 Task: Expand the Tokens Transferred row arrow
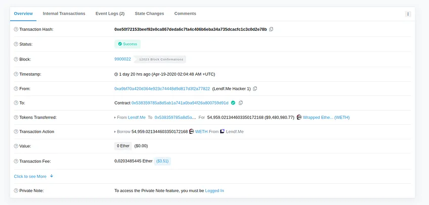pos(115,118)
